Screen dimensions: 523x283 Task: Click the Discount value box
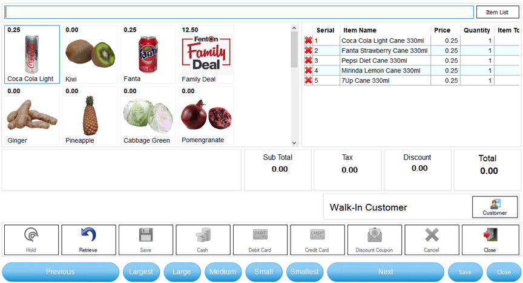tap(418, 170)
